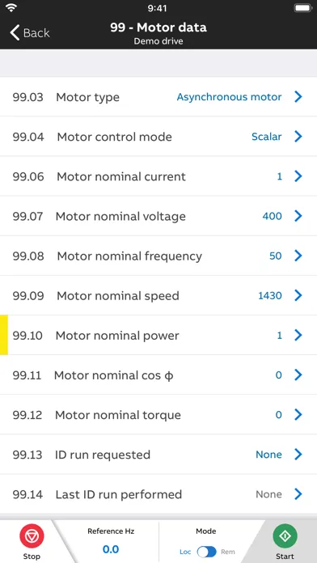The height and width of the screenshot is (563, 317).
Task: Tap chevron beside Last ID run performed
Action: pos(298,494)
